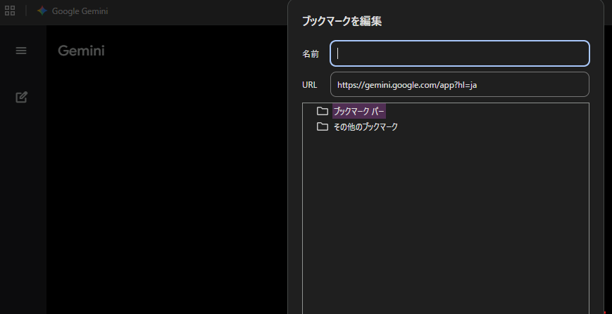This screenshot has width=612, height=314.
Task: Click empty bookmarks bar right of Google Gemini
Action: pyautogui.click(x=197, y=11)
